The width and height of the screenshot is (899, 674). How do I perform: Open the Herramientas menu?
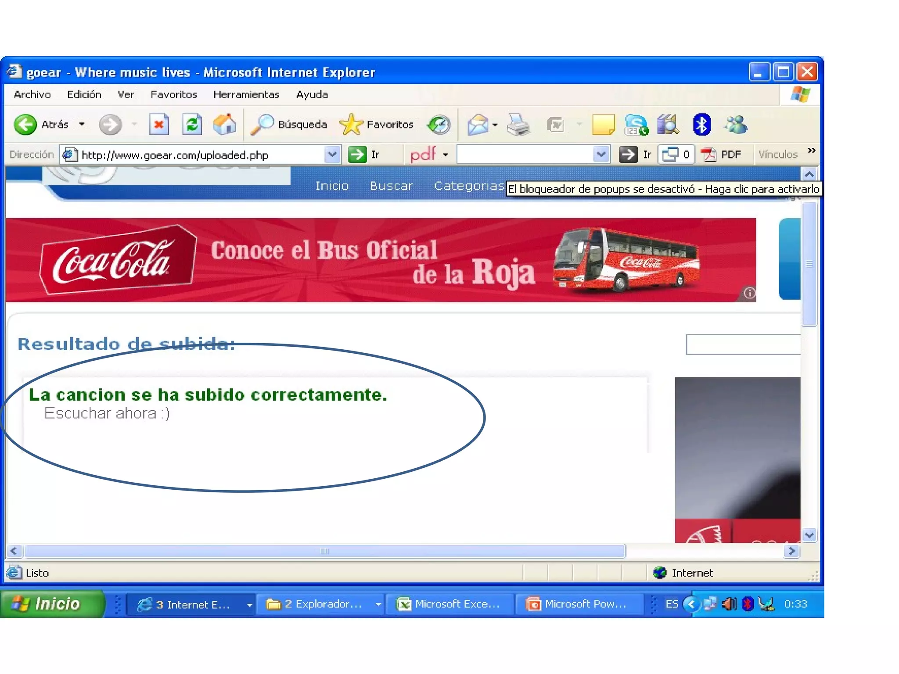(x=246, y=95)
